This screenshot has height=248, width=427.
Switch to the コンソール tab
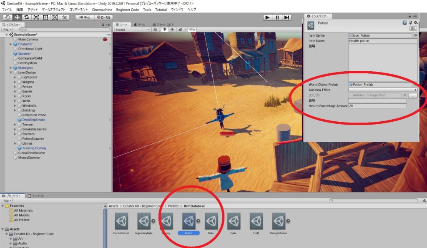[x=35, y=196]
